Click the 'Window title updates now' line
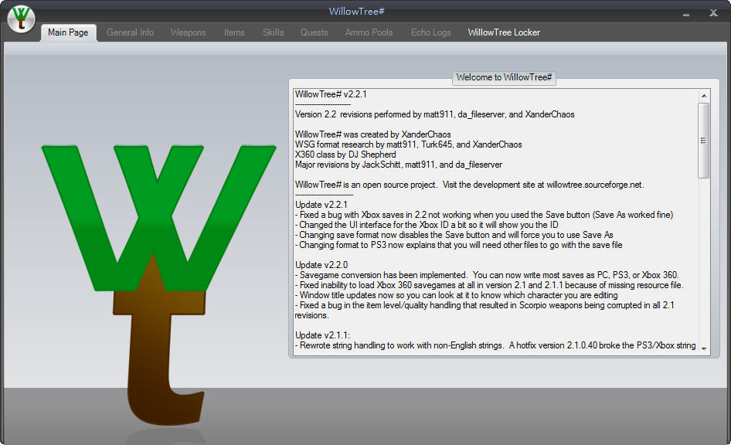Screen dimensions: 731x445 (457, 295)
